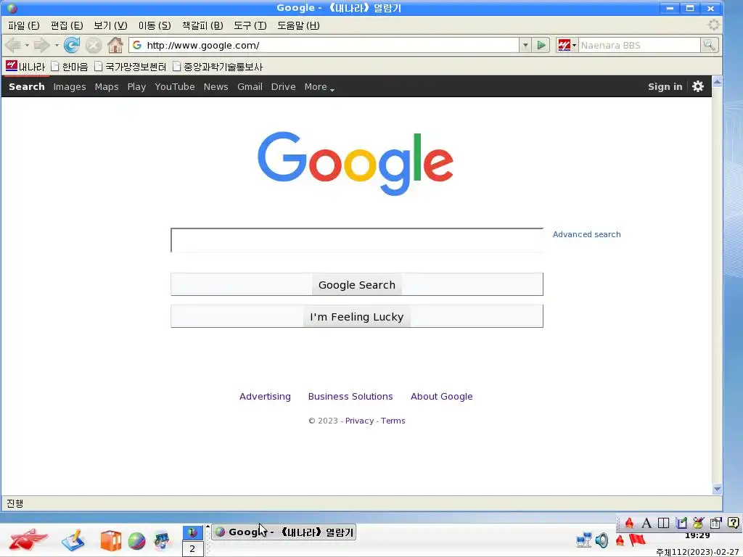Launch the Naenara browser globe icon in taskbar
Screen dimensions: 743x557
pos(136,541)
